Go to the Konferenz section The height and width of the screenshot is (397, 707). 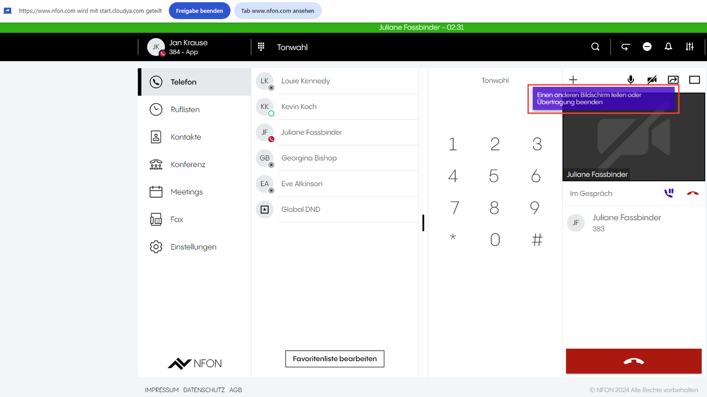[x=188, y=165]
